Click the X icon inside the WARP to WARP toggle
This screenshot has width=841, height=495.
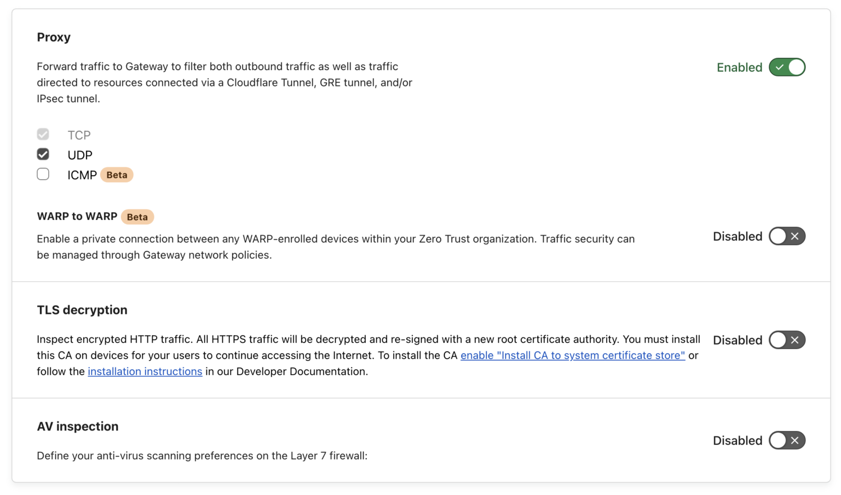795,236
